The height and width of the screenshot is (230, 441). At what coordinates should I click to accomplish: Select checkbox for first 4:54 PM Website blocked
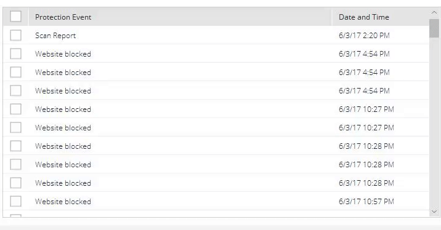tap(15, 54)
